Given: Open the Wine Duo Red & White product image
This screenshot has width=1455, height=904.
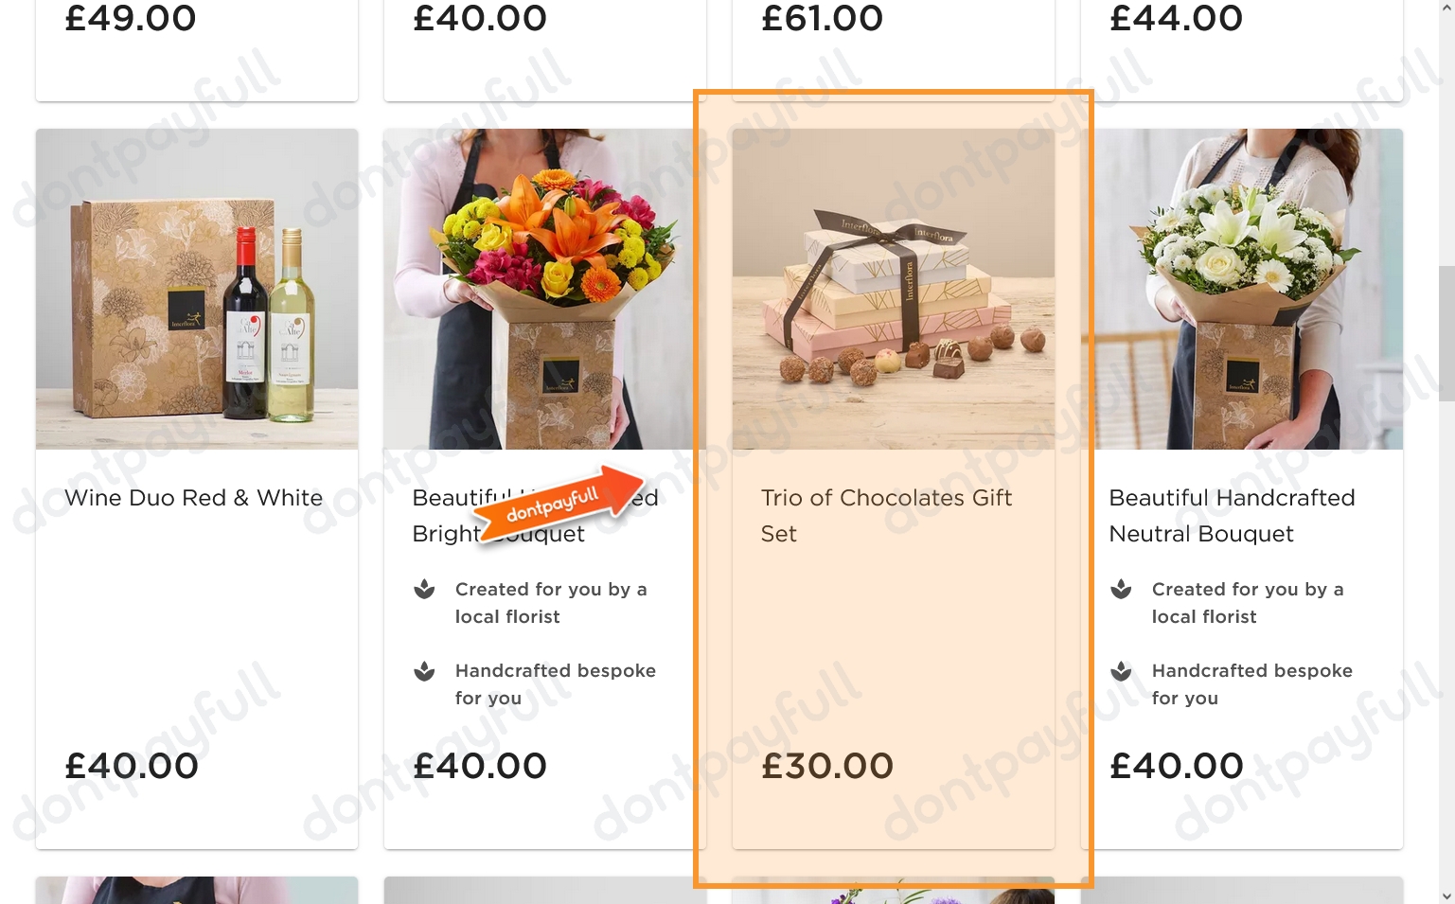Looking at the screenshot, I should [197, 289].
